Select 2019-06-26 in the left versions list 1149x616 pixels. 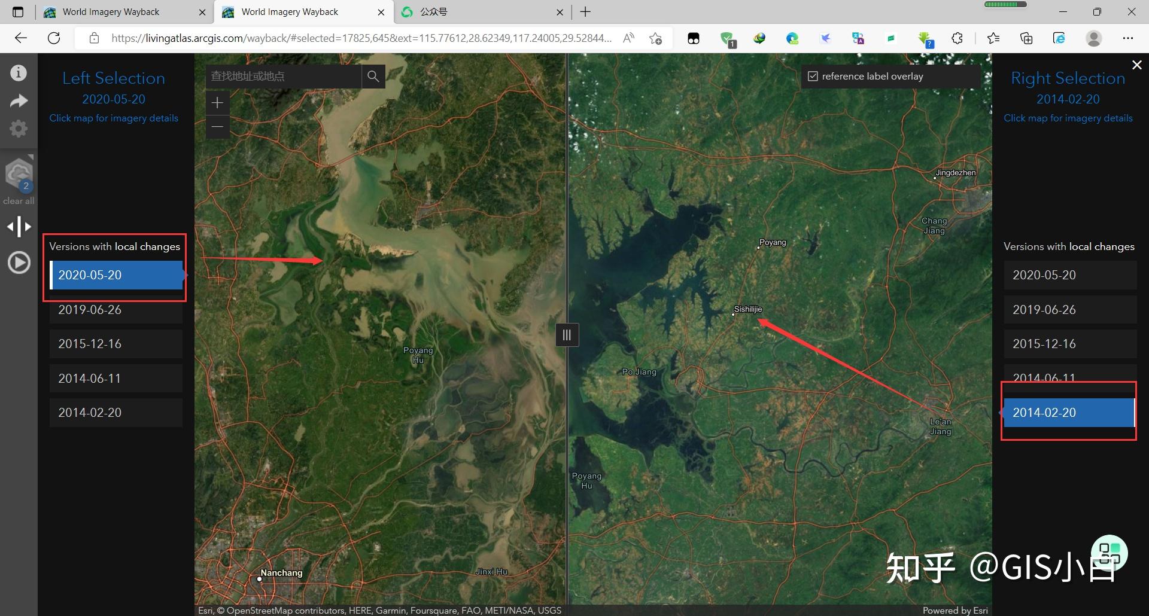point(116,310)
